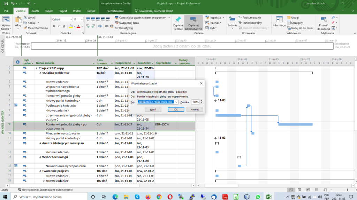This screenshot has height=200, width=357.
Task: Click the Usuń button in the dialog
Action: coord(153,109)
